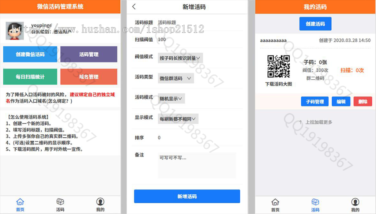
Task: Expand the 活码模式 dropdown 随机显示
Action: [x=171, y=98]
